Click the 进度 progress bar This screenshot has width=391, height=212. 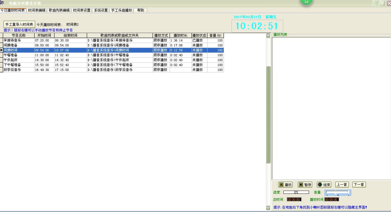[x=296, y=192]
